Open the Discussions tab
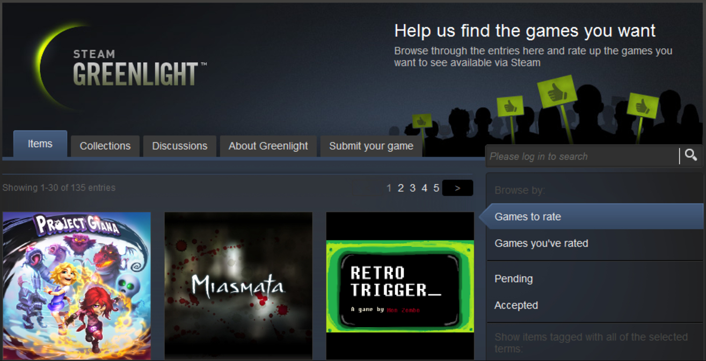 tap(179, 146)
